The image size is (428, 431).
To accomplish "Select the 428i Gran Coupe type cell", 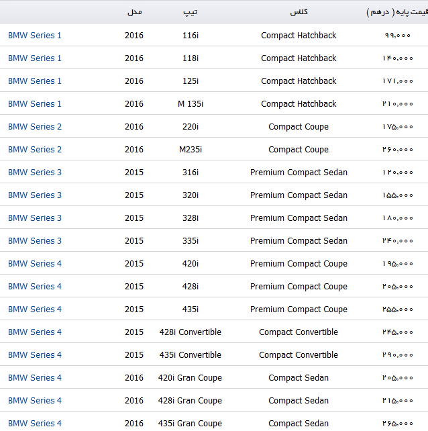I will coord(190,401).
